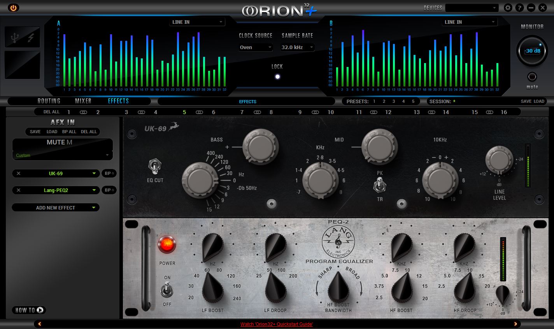Click the PEQ-2 output level knob

502,295
